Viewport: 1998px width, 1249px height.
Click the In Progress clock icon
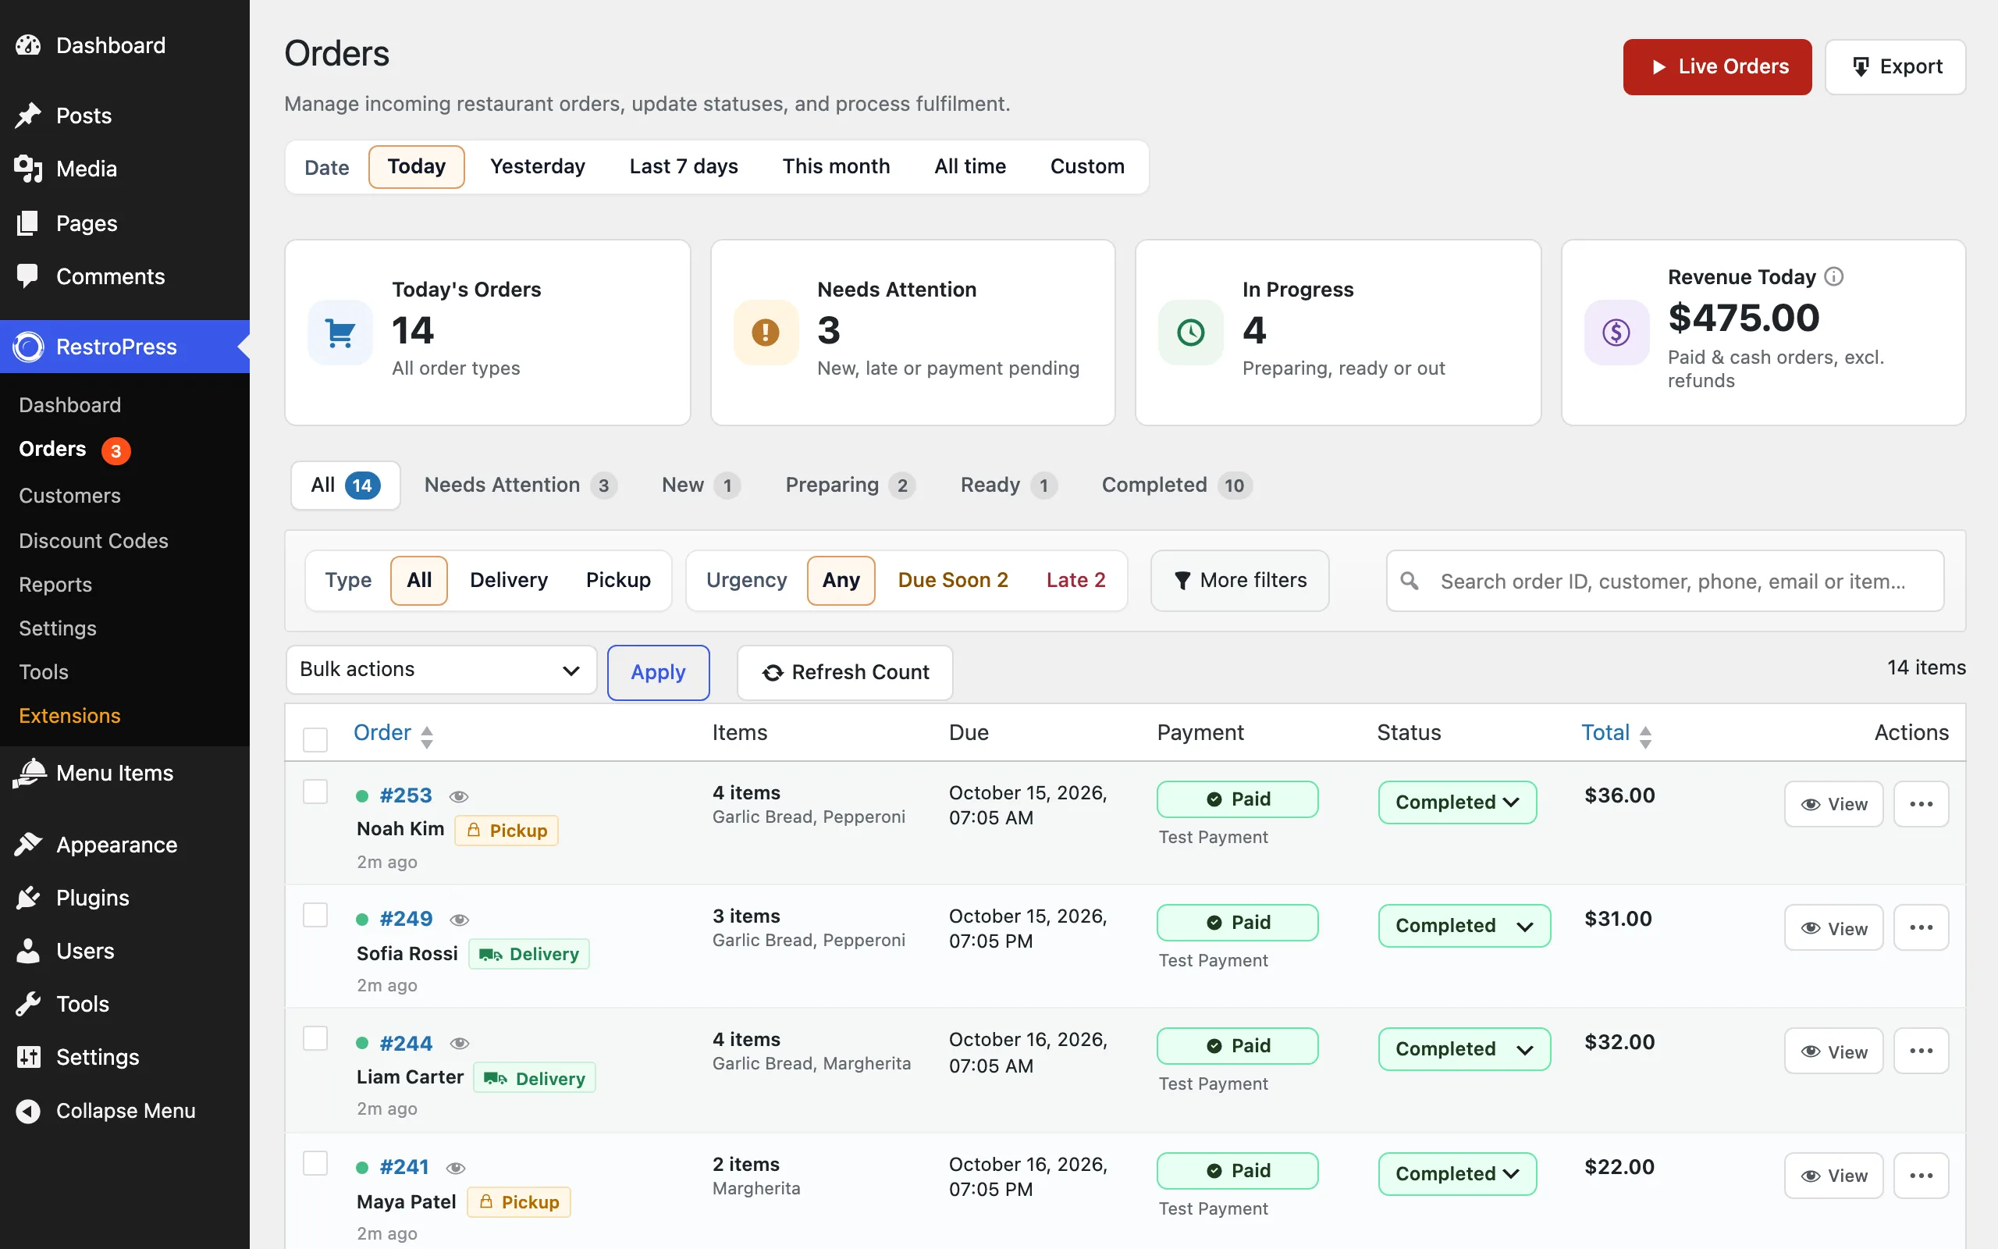coord(1190,333)
